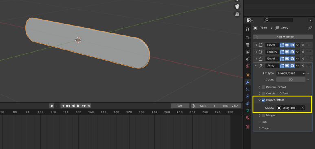Expand the UVs subpanel
This screenshot has width=315, height=149.
(x=260, y=122)
